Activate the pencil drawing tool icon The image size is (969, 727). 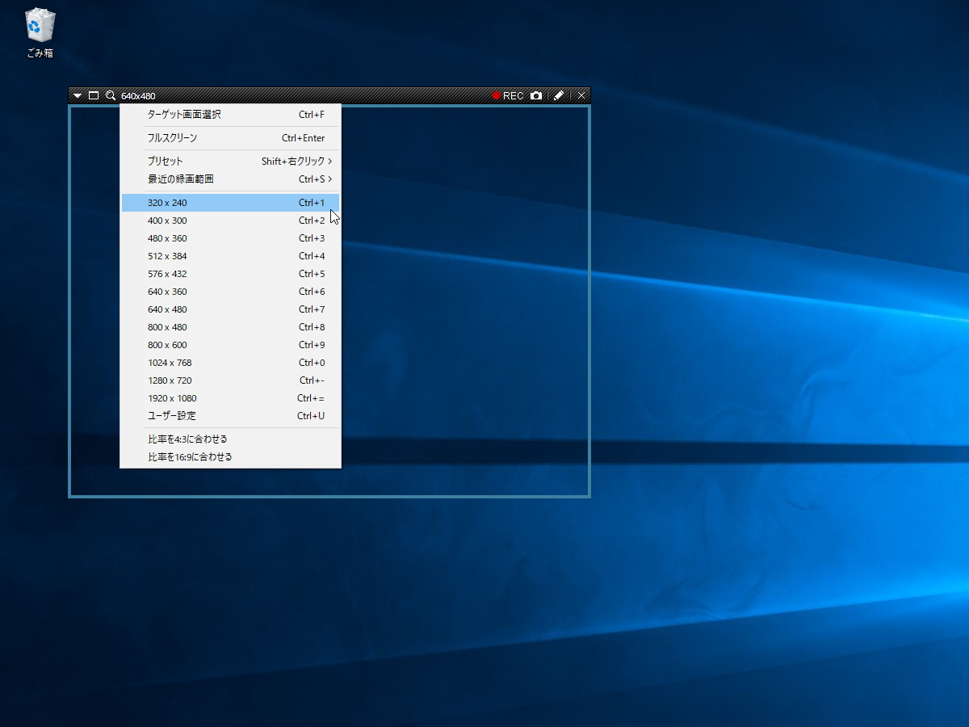click(x=559, y=95)
